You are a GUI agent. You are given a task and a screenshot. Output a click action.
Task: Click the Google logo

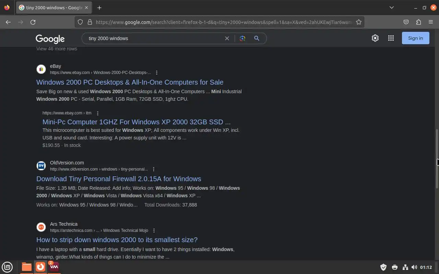50,39
